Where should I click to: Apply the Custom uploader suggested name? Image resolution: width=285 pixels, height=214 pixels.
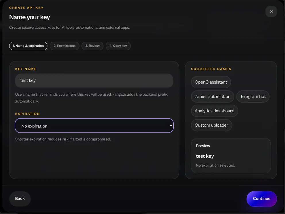point(211,125)
